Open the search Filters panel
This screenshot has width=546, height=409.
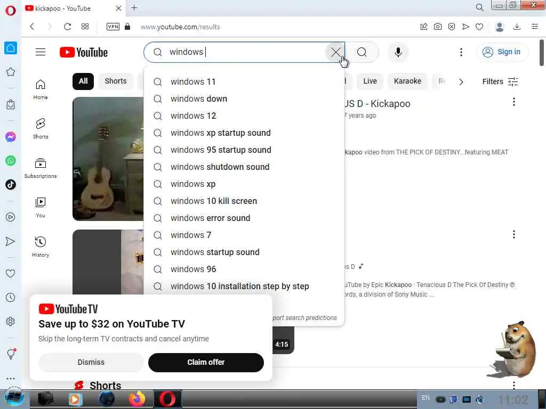[500, 81]
